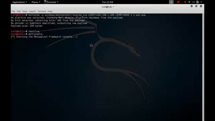Click the red bars tray icon

click(x=178, y=2)
